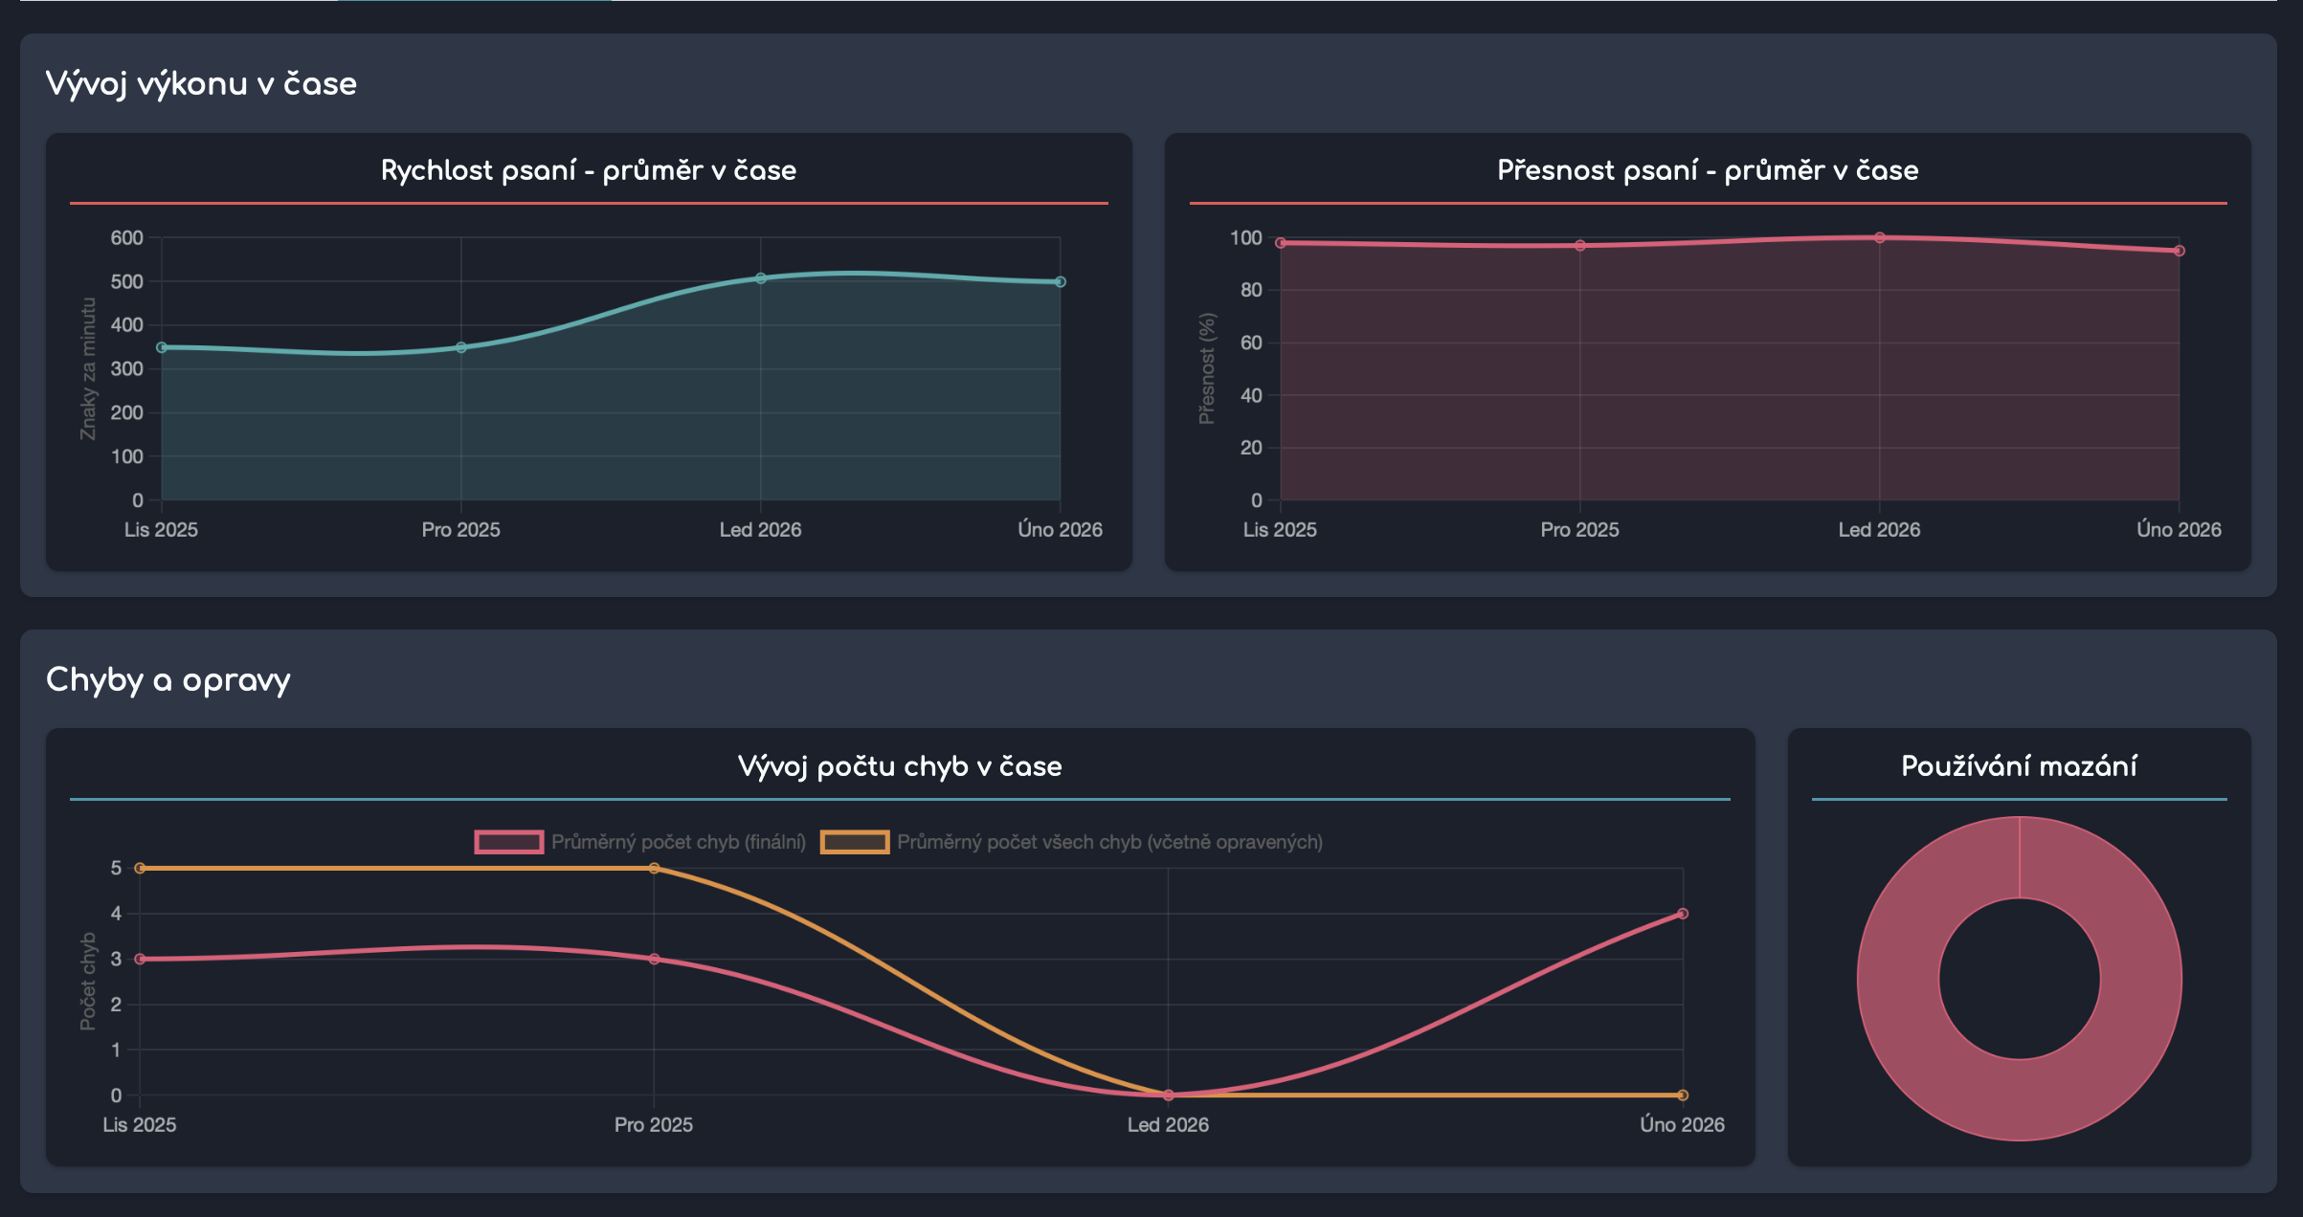Click the 'Vývoj počtu chyb v čase' chart title
The image size is (2303, 1217).
[900, 765]
